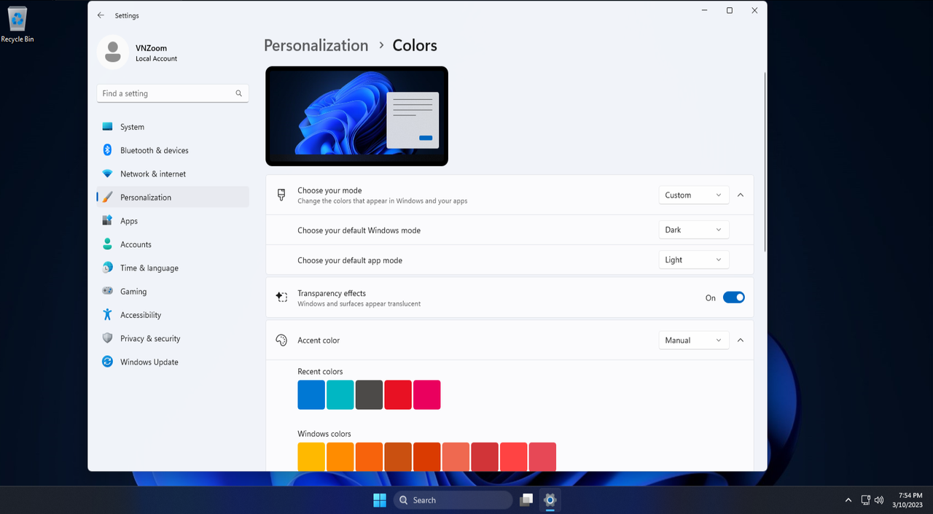Go to Windows Update
This screenshot has height=514, width=933.
[x=173, y=362]
